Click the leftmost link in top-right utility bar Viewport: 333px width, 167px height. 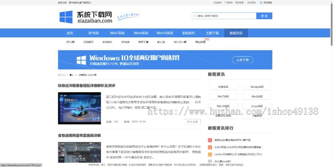(x=218, y=3)
